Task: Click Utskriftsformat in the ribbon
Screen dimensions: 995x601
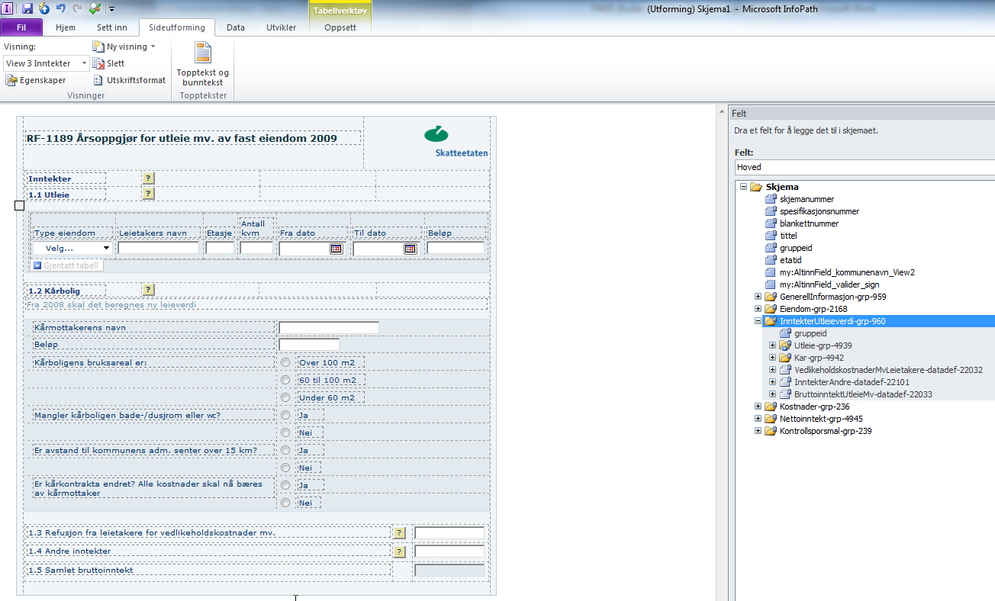Action: pyautogui.click(x=129, y=80)
